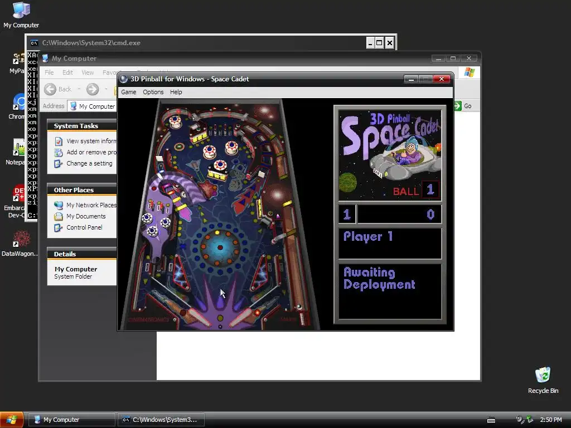Click the cmd.exe window title icon
Viewport: 571px width, 428px height.
click(x=34, y=43)
